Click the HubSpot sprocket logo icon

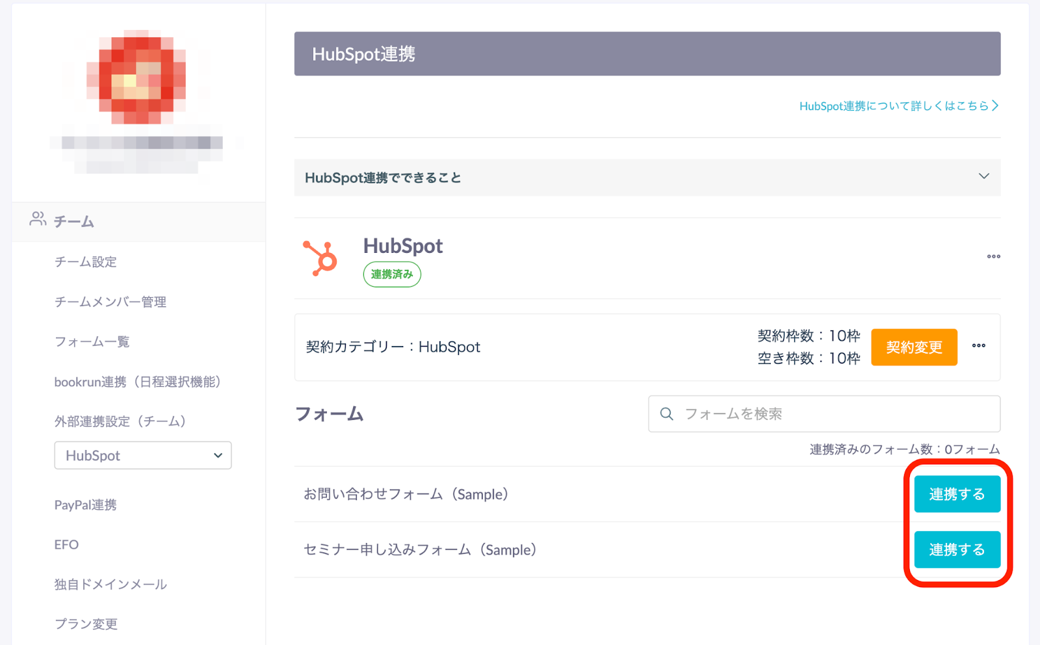[320, 258]
